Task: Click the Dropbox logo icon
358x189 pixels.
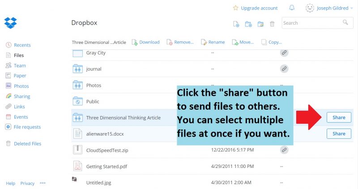Action: (x=10, y=23)
